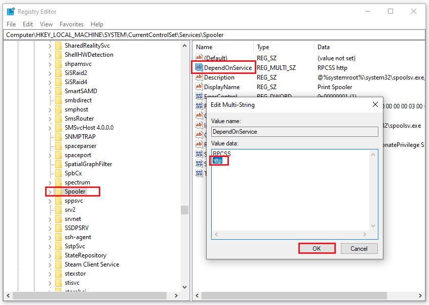
Task: Click the smbdirect folder icon
Action: 58,100
